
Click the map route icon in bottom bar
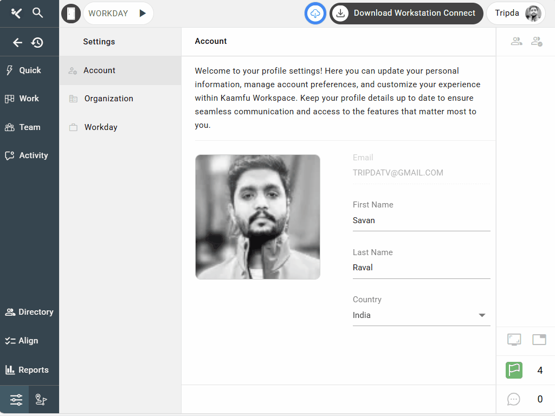click(41, 400)
